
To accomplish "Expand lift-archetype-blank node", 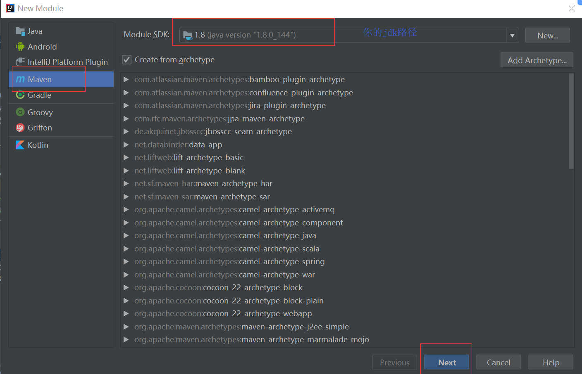I will (126, 170).
